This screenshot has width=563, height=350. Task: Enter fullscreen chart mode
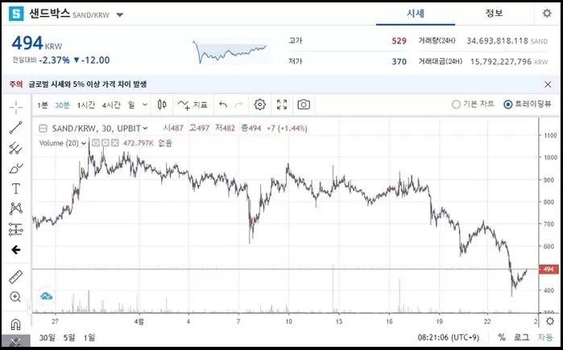282,105
